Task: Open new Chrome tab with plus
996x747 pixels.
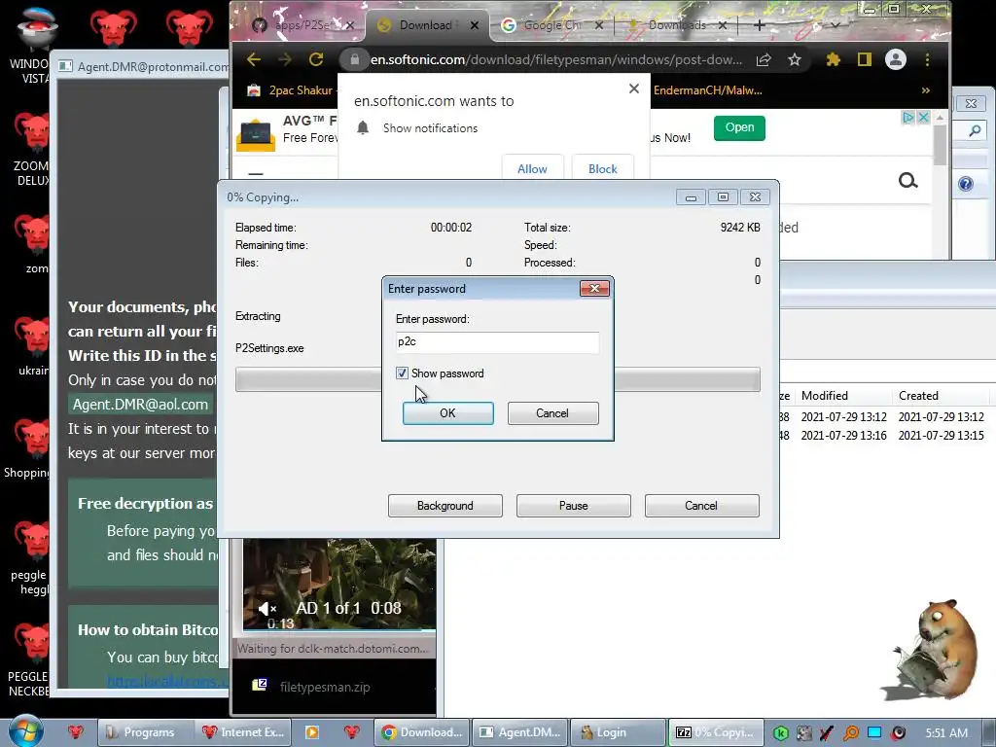Action: pyautogui.click(x=759, y=25)
